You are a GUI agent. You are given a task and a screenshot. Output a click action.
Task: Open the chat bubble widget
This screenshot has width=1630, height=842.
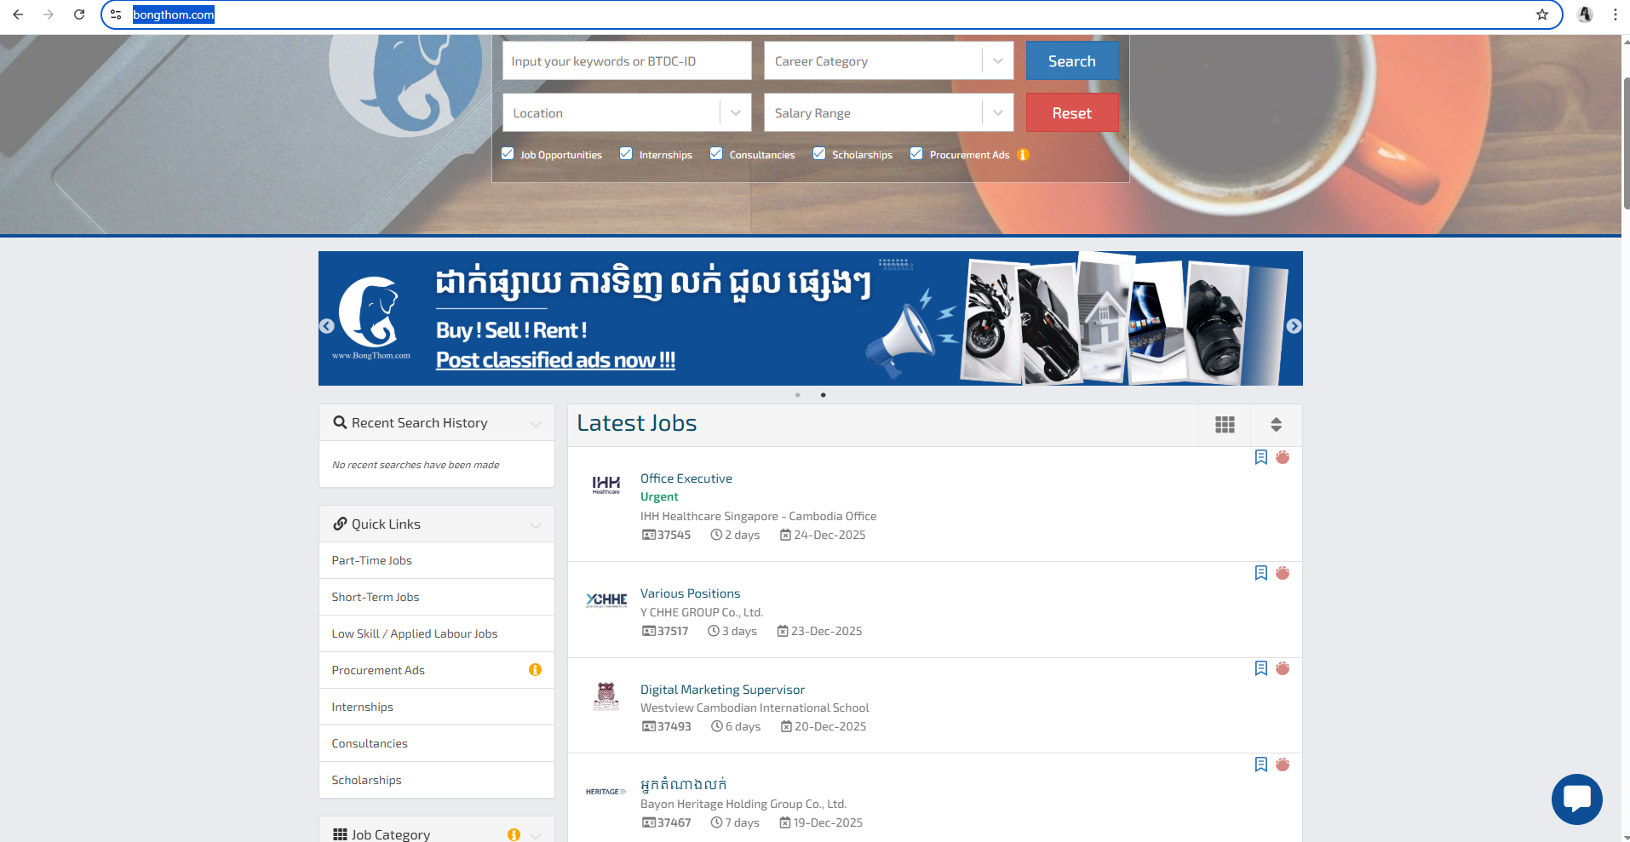(x=1576, y=799)
